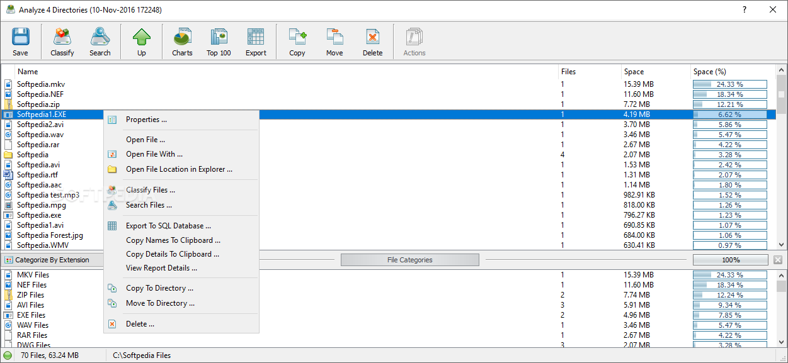Image resolution: width=788 pixels, height=363 pixels.
Task: Click the 15.39 MB cell of Softpedia.mkv
Action: 638,84
